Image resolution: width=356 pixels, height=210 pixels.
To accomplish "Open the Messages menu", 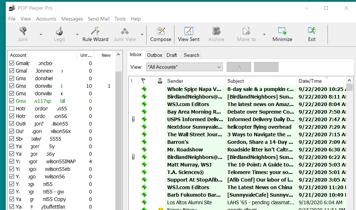I will [72, 19].
